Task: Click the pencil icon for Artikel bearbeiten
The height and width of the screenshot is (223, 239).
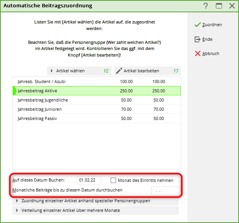Action: click(x=119, y=71)
